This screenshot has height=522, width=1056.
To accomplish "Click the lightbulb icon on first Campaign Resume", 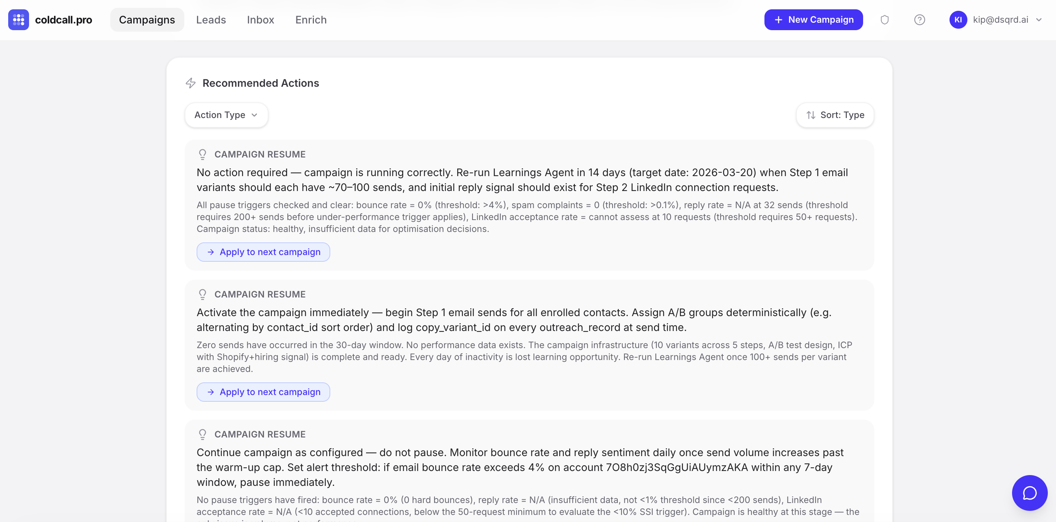I will 203,154.
